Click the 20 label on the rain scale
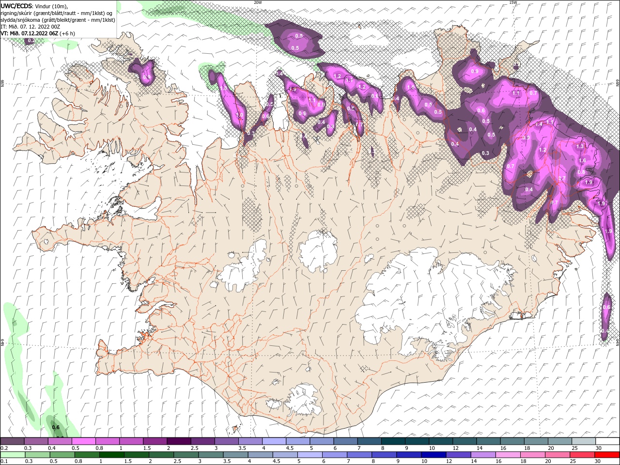This screenshot has height=465, width=620. pos(548,462)
